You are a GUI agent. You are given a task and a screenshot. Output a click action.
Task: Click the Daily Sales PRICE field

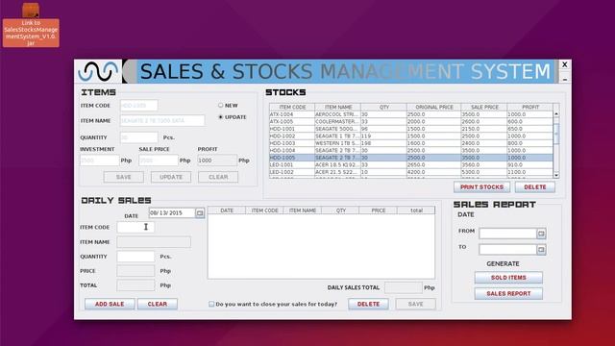pos(135,271)
